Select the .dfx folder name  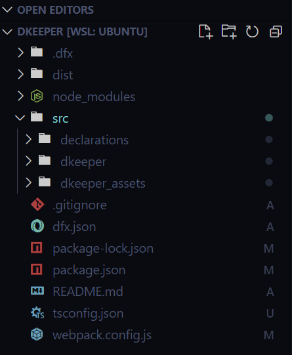click(x=63, y=53)
